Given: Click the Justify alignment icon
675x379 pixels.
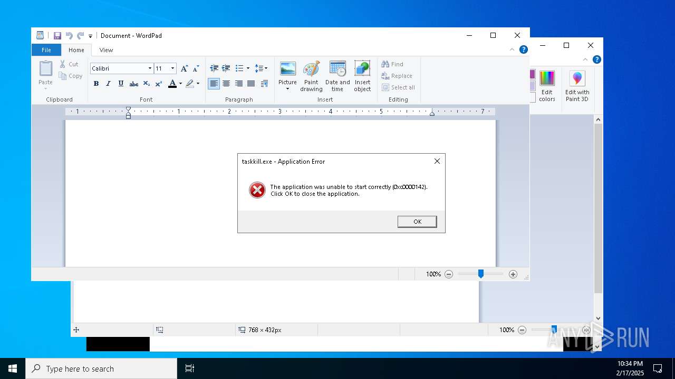Looking at the screenshot, I should [x=251, y=84].
